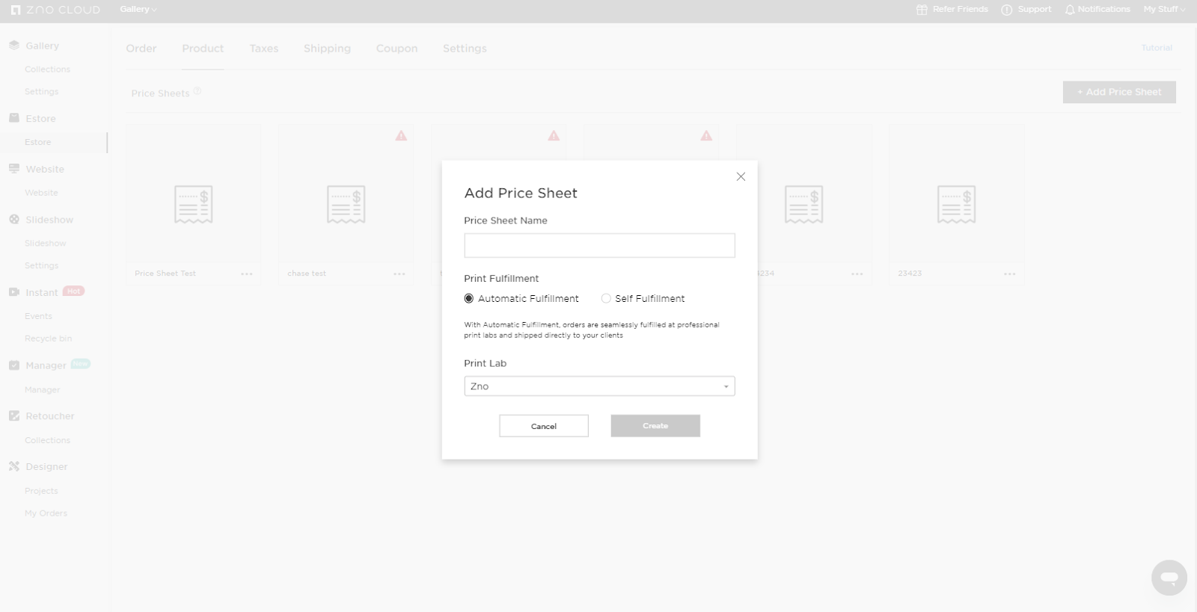Viewport: 1197px width, 612px height.
Task: Open the Gallery dropdown in header
Action: 138,10
